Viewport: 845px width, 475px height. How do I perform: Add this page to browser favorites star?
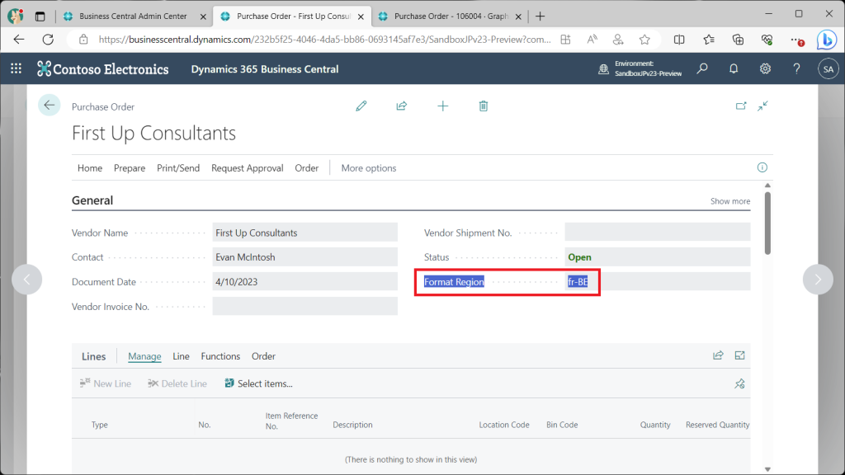coord(644,40)
